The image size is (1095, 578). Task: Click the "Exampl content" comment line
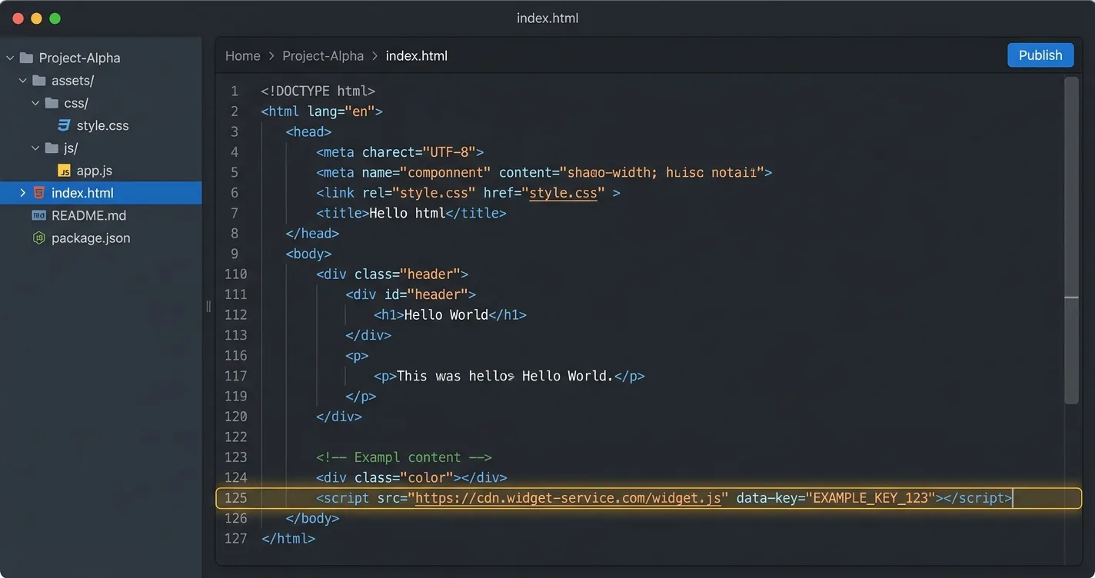(x=404, y=457)
